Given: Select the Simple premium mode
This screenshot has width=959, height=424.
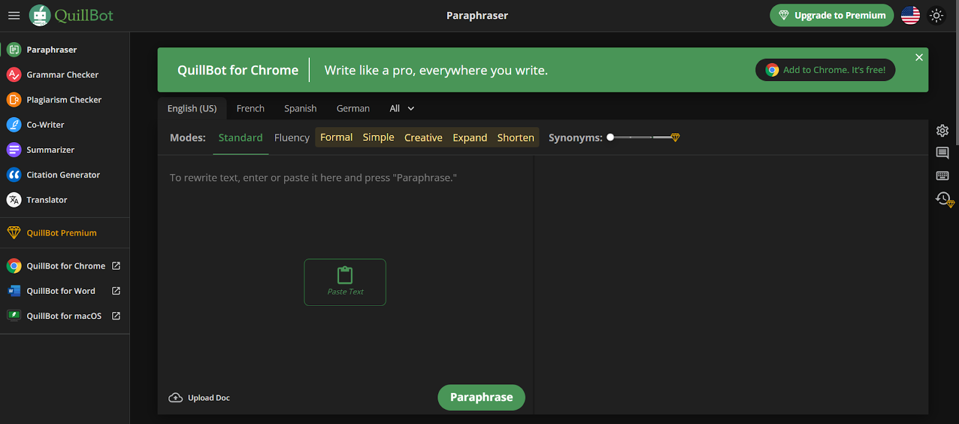Looking at the screenshot, I should tap(378, 137).
